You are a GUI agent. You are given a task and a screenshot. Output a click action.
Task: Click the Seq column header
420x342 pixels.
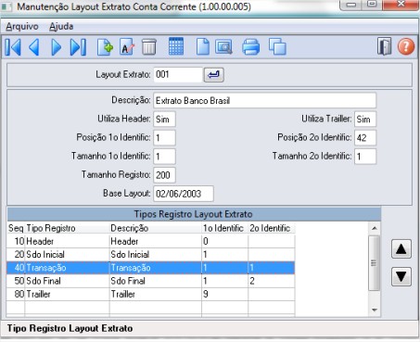point(16,228)
